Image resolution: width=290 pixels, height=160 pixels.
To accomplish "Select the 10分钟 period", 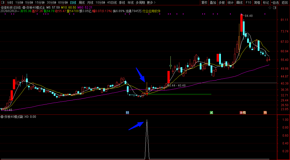I will tap(100, 3).
